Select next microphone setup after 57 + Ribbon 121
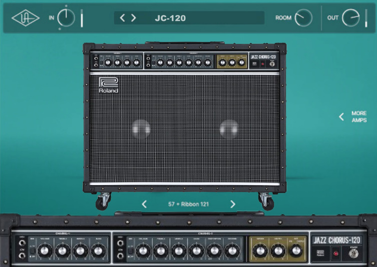Screen dimensions: 377x267 (x=233, y=204)
